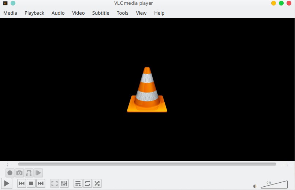Open the View menu

click(141, 13)
